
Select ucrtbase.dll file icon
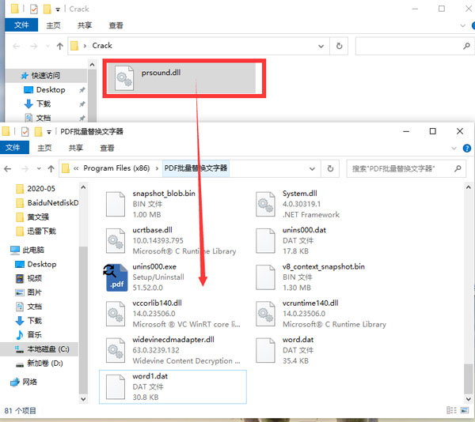click(115, 240)
